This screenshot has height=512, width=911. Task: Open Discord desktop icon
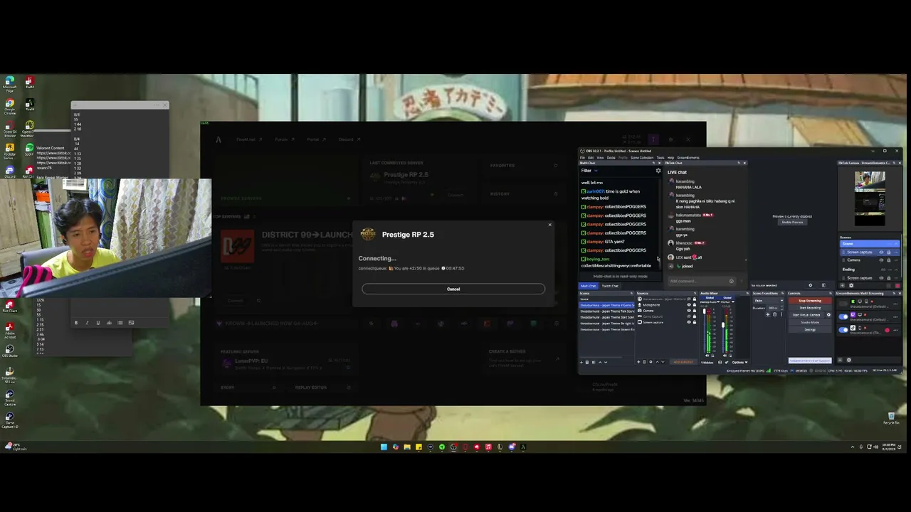(x=9, y=171)
